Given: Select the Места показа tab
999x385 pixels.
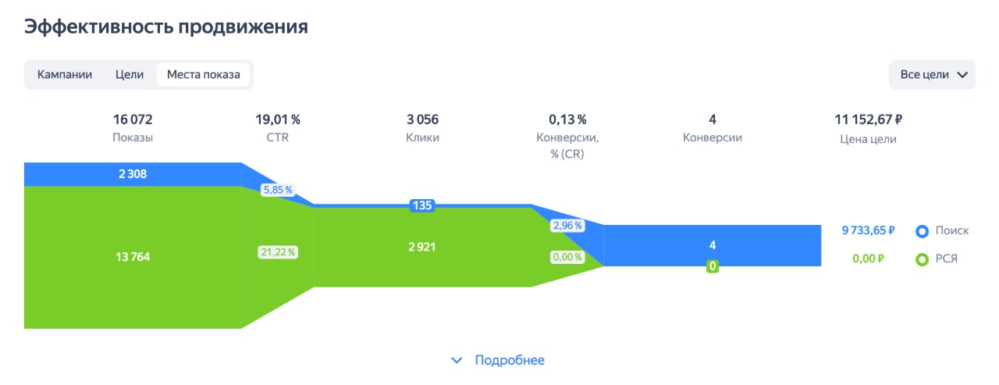Looking at the screenshot, I should [x=204, y=75].
